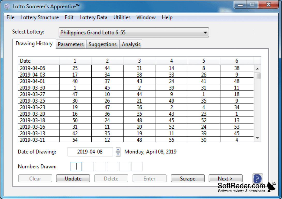Increment the drawing date with the up arrow

[x=118, y=150]
